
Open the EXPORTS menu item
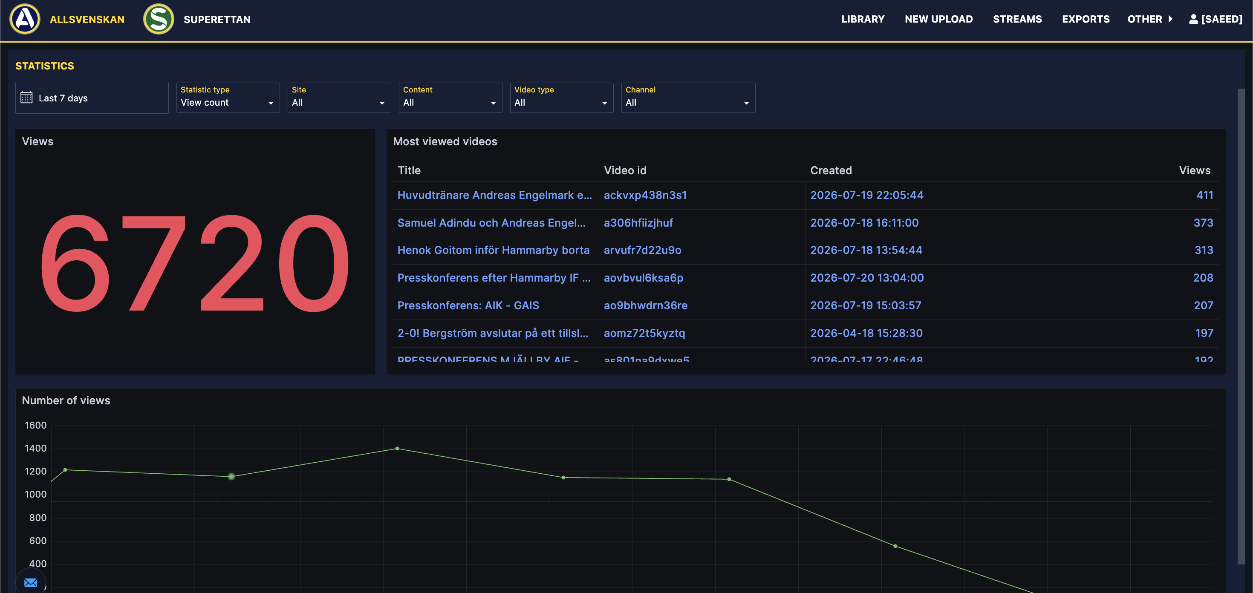[1086, 19]
